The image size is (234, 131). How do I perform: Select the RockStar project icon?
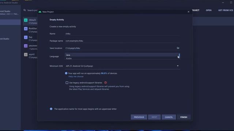click(26, 29)
